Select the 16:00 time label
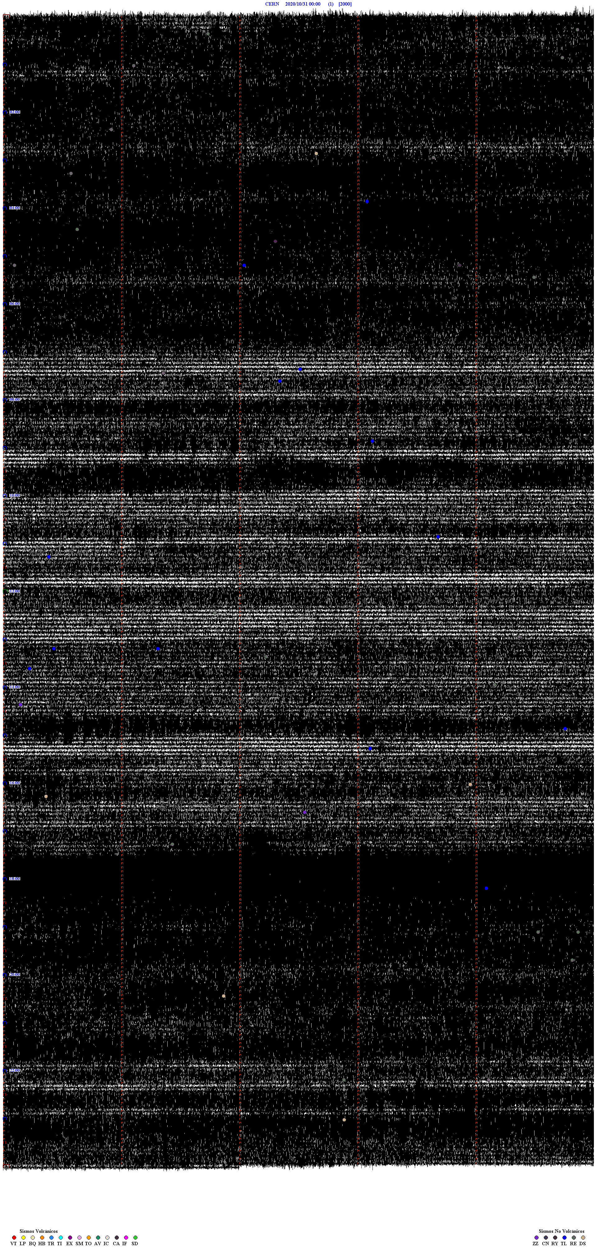Viewport: 597px width, 1253px height. [15, 783]
